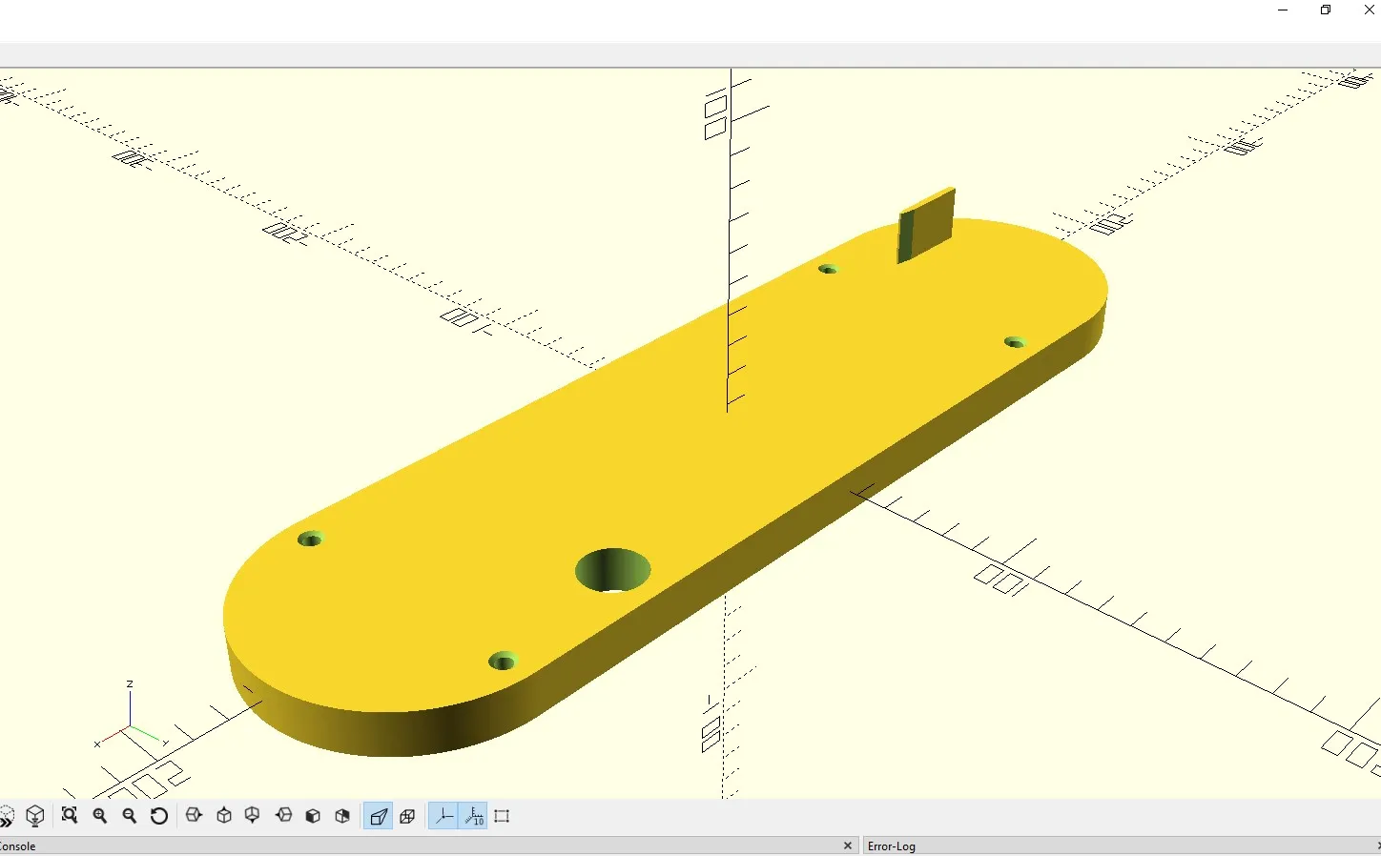Enable the Orthogonal projection button
This screenshot has height=856, width=1381.
407,816
